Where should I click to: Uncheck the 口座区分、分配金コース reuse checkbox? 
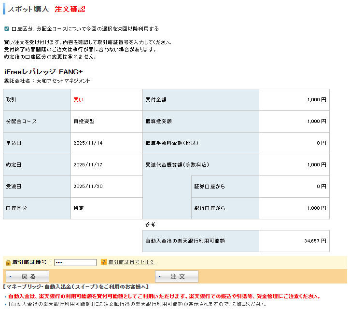(7, 29)
